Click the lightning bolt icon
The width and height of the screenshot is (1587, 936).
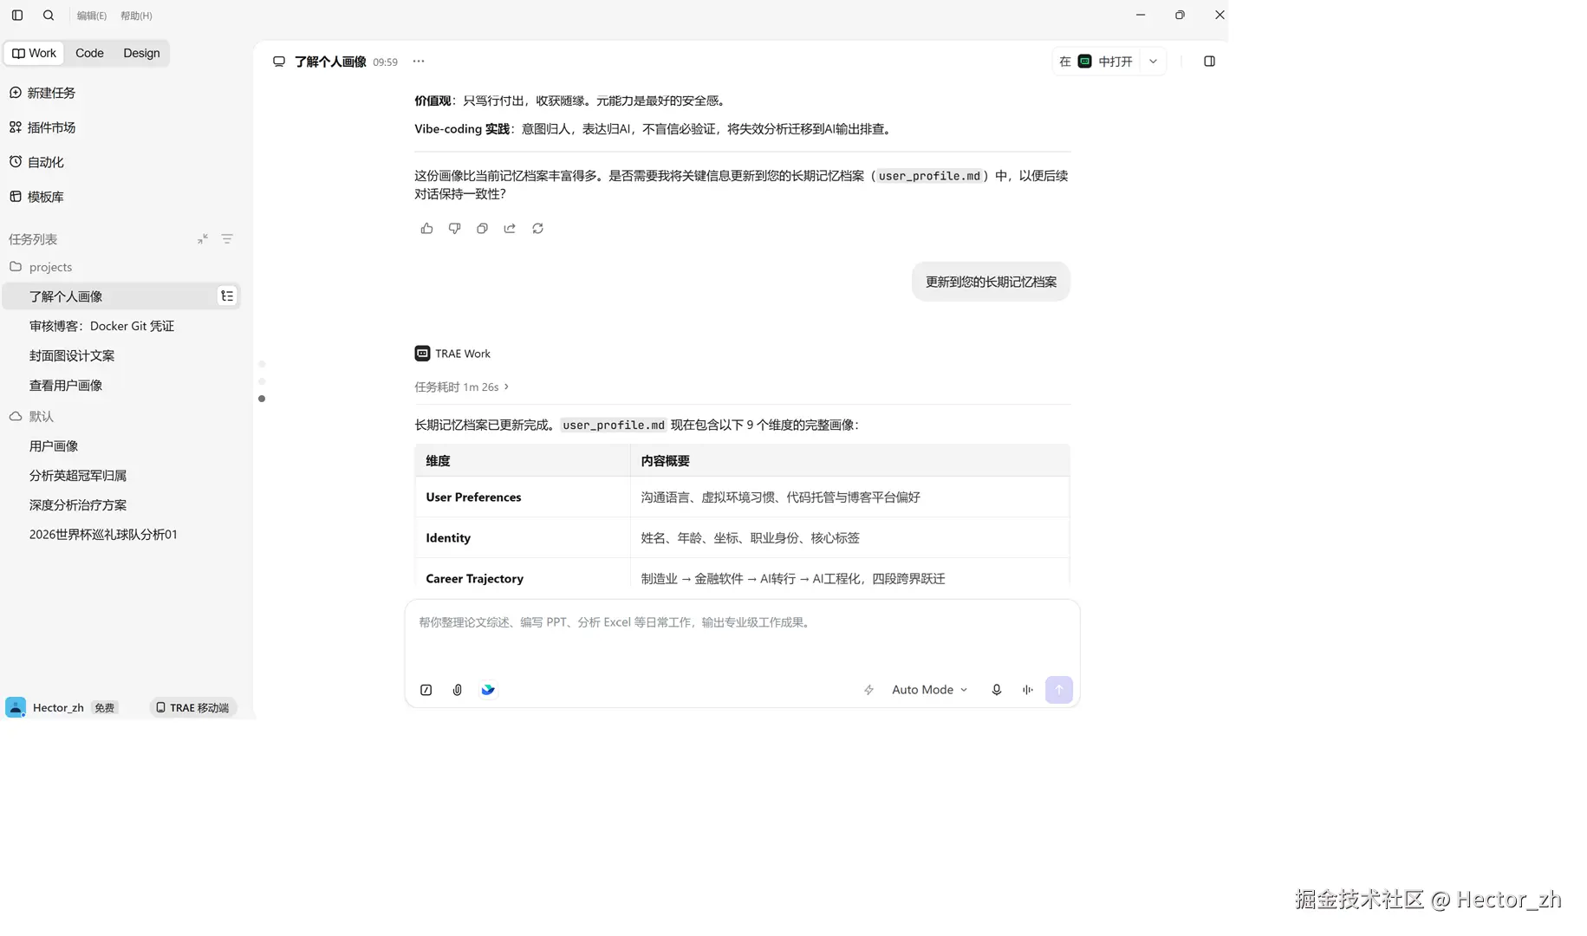[x=868, y=690]
